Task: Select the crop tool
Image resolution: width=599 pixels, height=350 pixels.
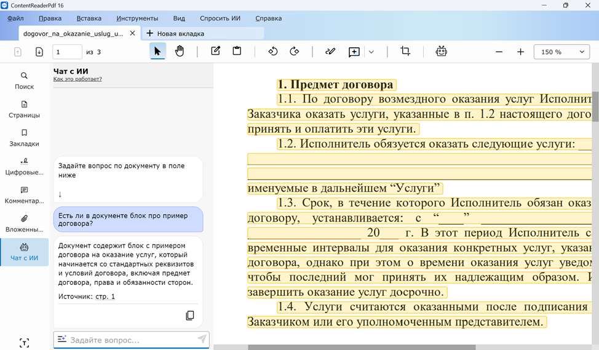Action: (405, 52)
